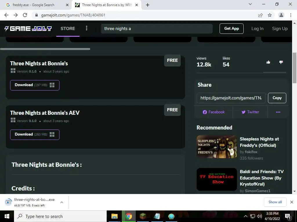Image resolution: width=297 pixels, height=222 pixels.
Task: Open a new browser tab
Action: click(148, 5)
